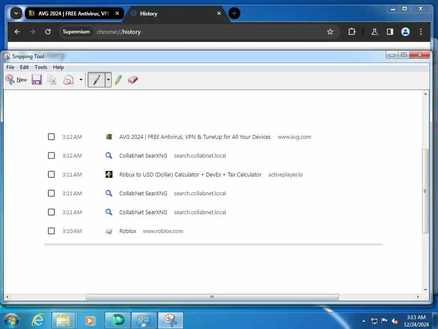438x329 pixels.
Task: Open the Edit menu
Action: (24, 67)
